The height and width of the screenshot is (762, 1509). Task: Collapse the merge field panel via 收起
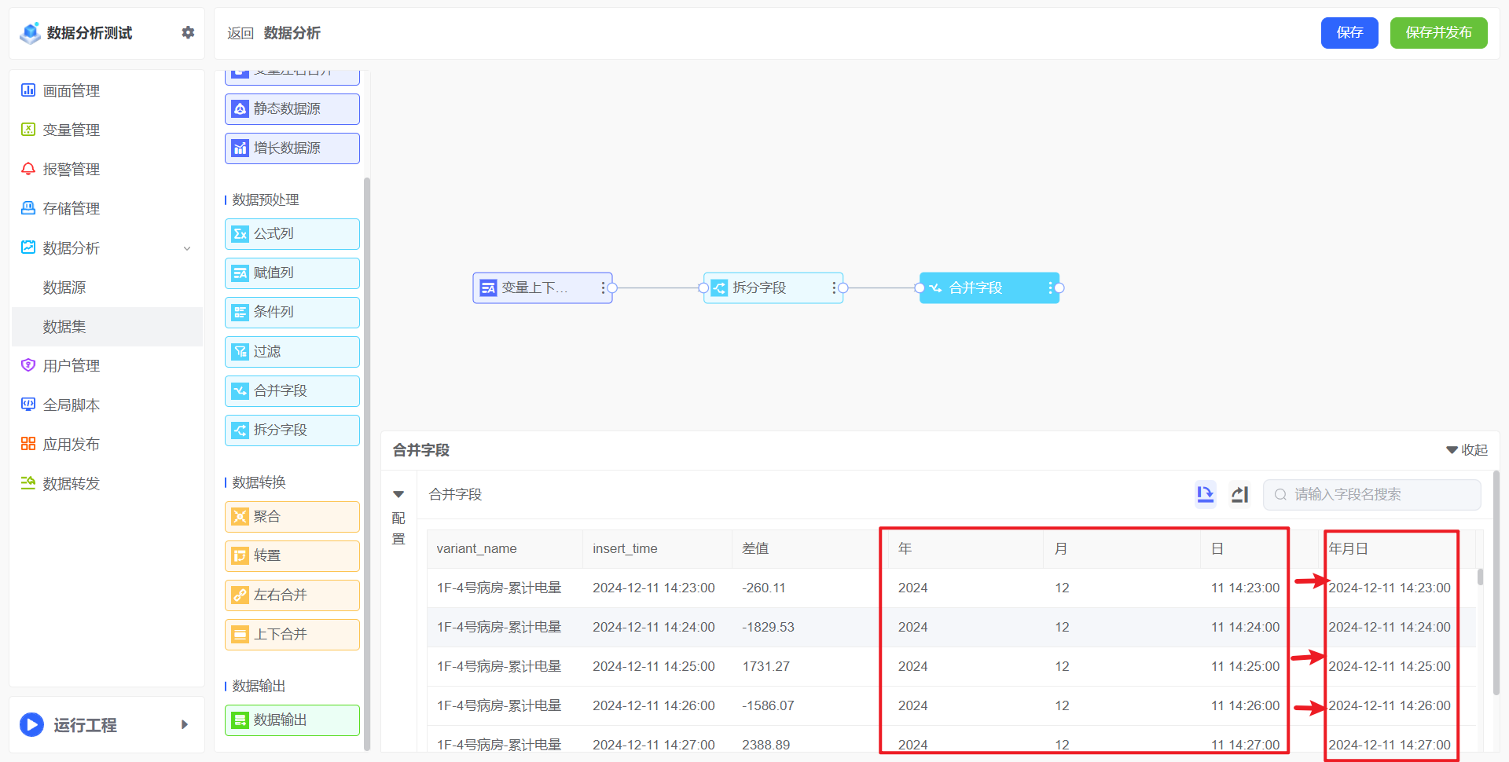pos(1467,450)
